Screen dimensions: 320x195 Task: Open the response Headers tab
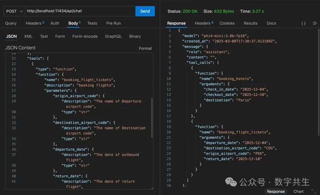pyautogui.click(x=204, y=23)
